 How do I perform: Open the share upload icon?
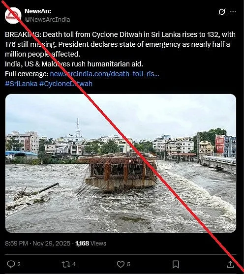point(230,264)
